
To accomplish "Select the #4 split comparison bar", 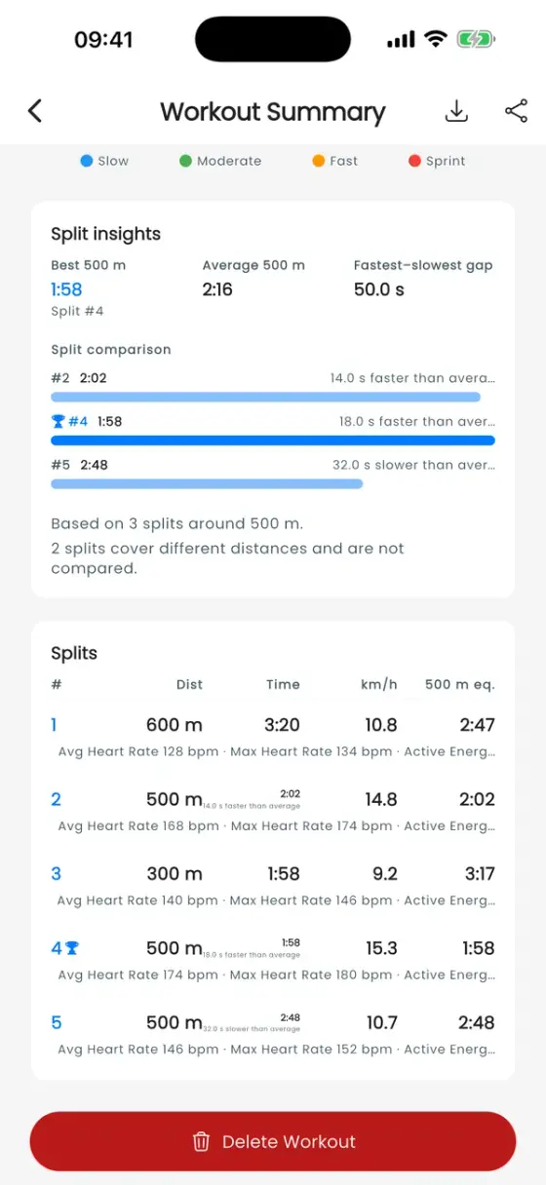I will [273, 440].
